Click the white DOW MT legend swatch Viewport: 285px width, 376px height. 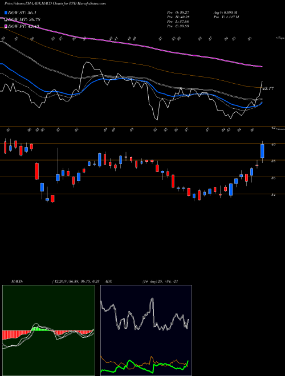(x=6, y=19)
